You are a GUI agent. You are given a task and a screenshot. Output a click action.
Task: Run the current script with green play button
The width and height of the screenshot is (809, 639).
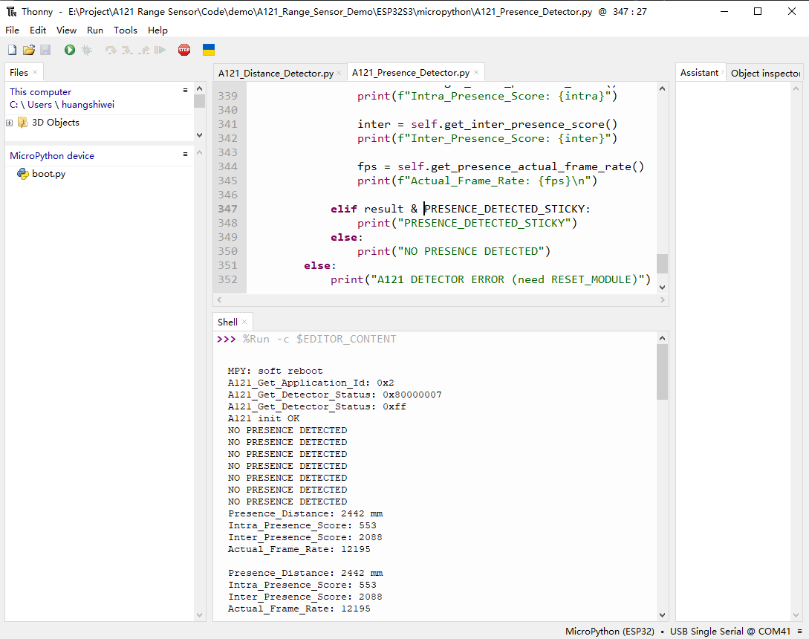coord(69,50)
